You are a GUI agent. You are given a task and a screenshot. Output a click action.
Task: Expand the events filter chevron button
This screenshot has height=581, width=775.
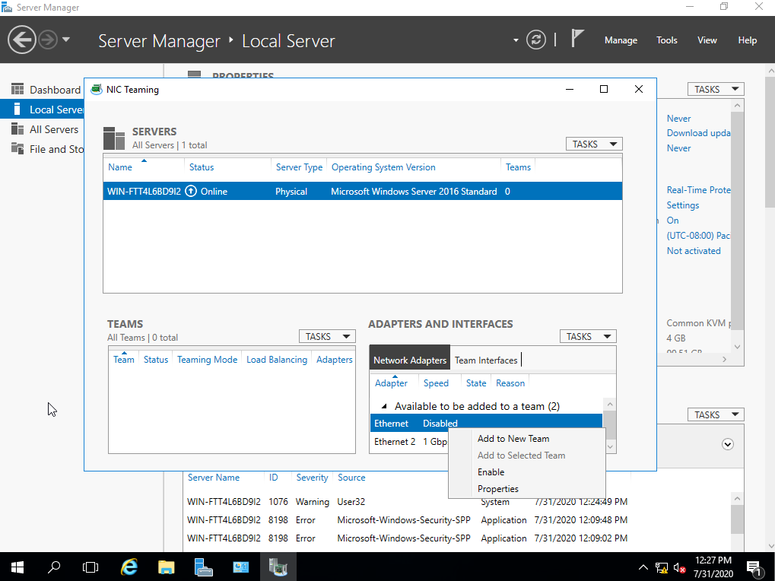tap(728, 444)
